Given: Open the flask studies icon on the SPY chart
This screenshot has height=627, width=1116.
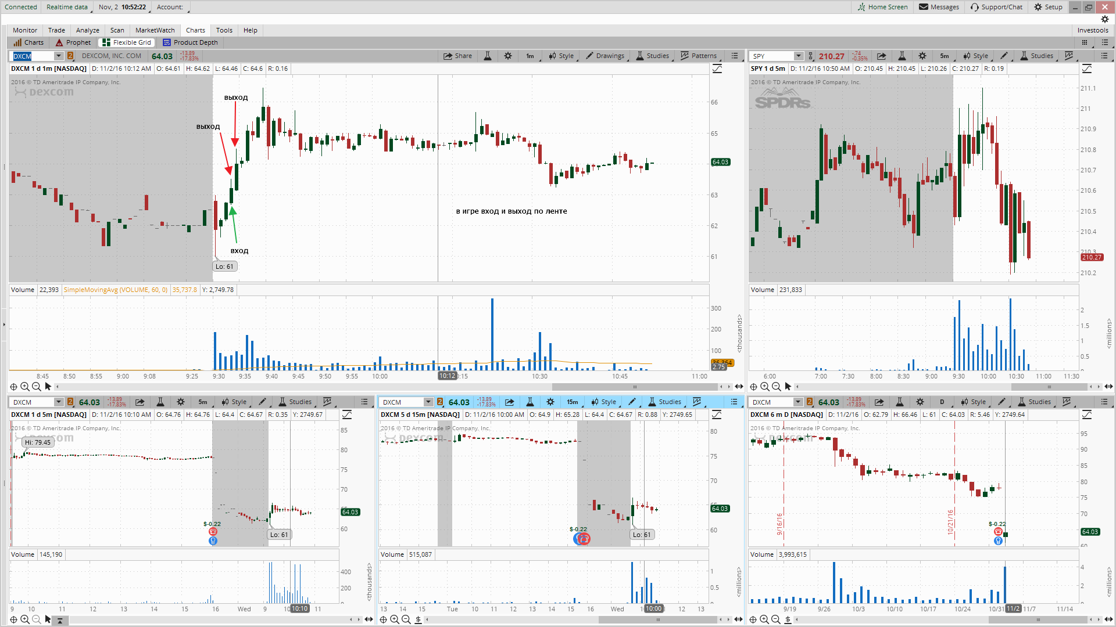Looking at the screenshot, I should coord(902,56).
